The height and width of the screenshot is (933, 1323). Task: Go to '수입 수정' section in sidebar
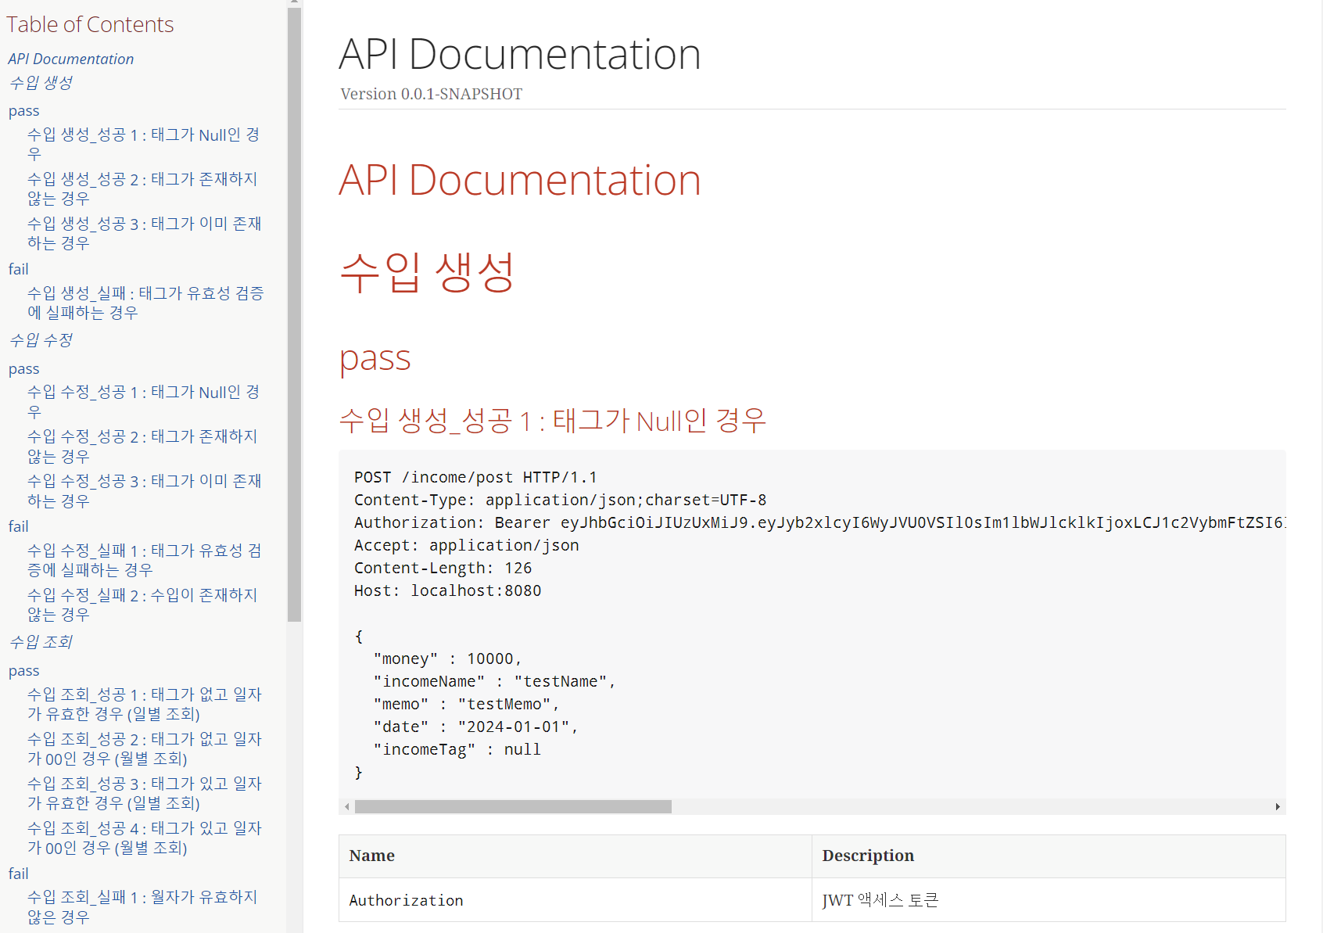(41, 340)
